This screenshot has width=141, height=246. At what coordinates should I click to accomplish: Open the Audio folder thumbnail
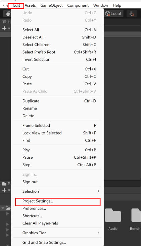(x=113, y=215)
